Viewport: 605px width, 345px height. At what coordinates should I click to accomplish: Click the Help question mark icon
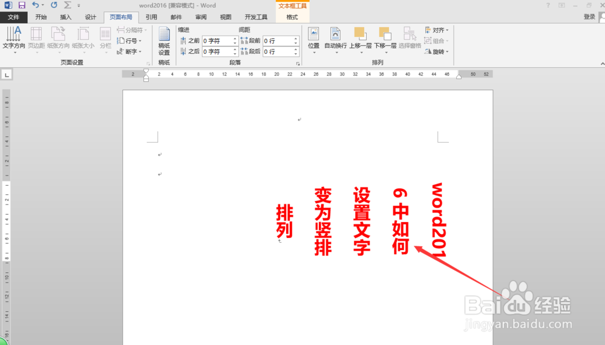(548, 5)
